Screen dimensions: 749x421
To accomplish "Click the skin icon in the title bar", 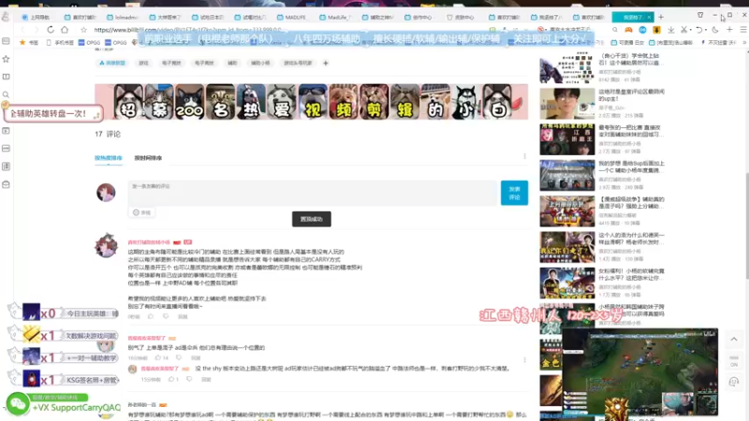I will click(x=700, y=15).
